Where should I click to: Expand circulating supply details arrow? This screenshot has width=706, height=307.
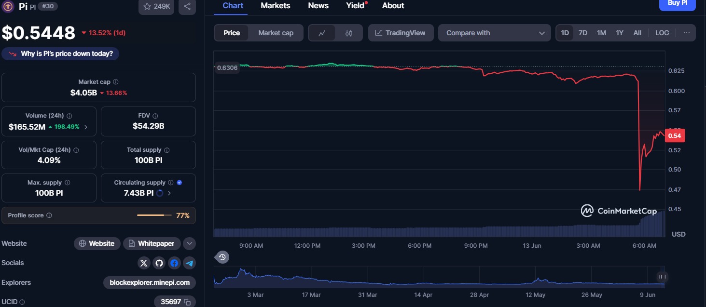tap(169, 193)
